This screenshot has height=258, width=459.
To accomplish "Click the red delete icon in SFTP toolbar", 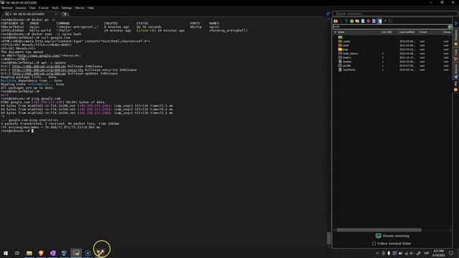I will click(x=368, y=21).
